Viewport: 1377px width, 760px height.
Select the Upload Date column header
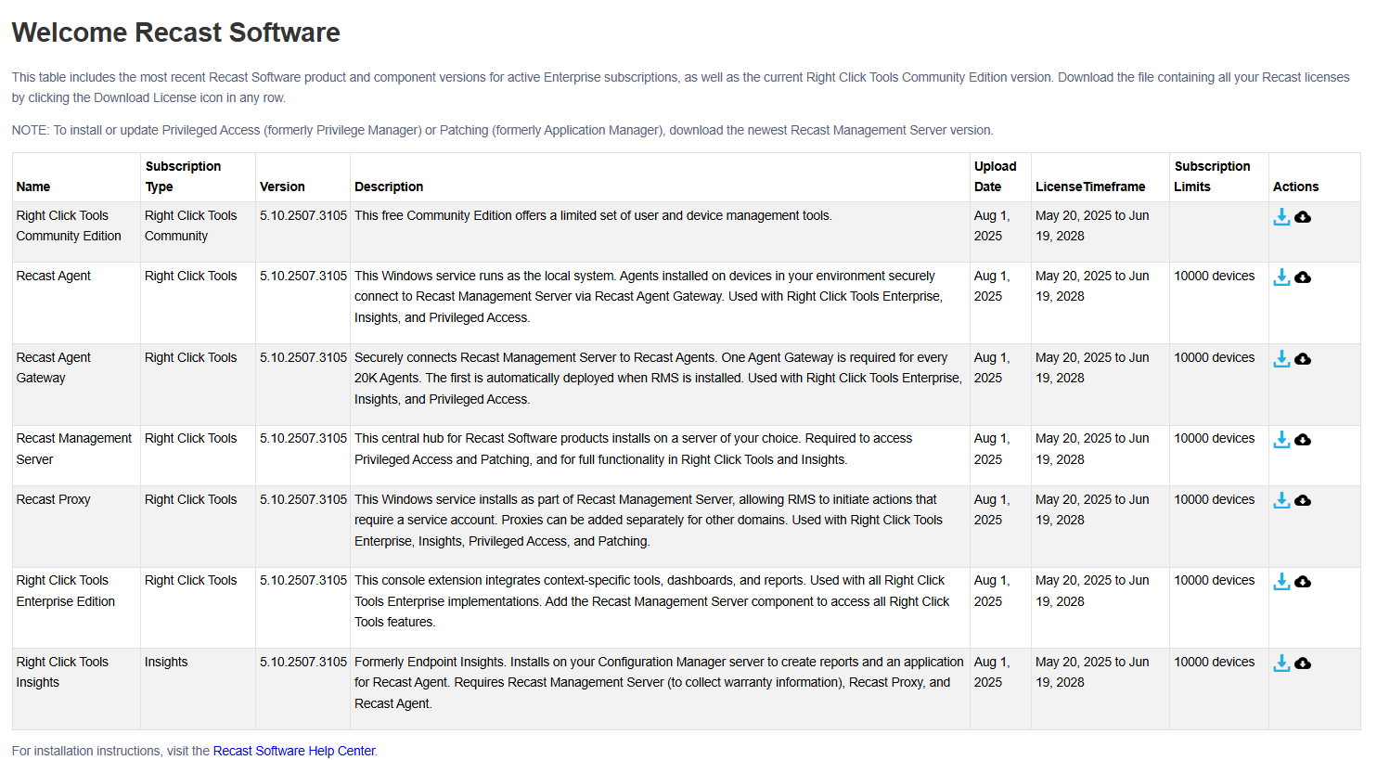coord(995,176)
